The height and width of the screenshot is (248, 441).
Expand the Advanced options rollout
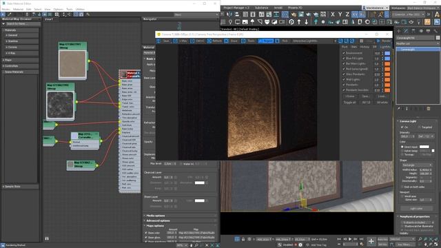pyautogui.click(x=180, y=220)
